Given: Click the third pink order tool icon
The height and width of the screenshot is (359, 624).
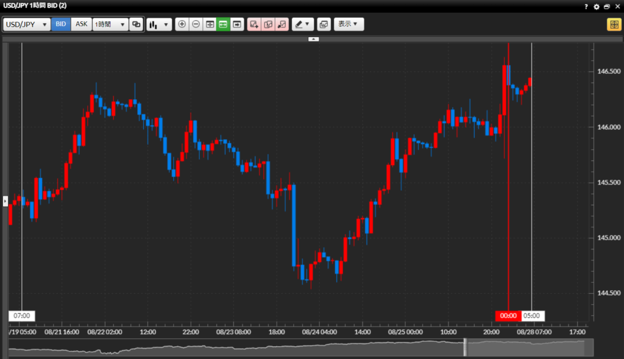Looking at the screenshot, I should click(x=282, y=24).
